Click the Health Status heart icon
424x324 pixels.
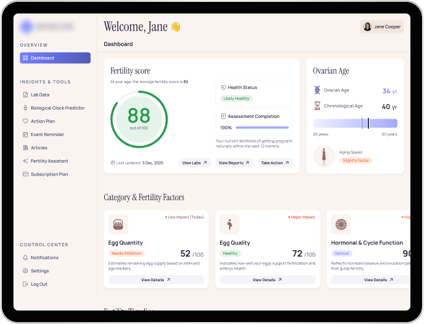click(223, 87)
